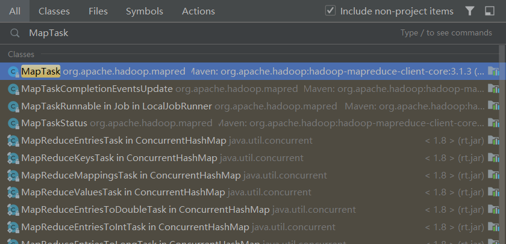Click library icon on MapTaskCompletionEventsUpdate row
Viewport: 506px width, 244px height.
(494, 89)
